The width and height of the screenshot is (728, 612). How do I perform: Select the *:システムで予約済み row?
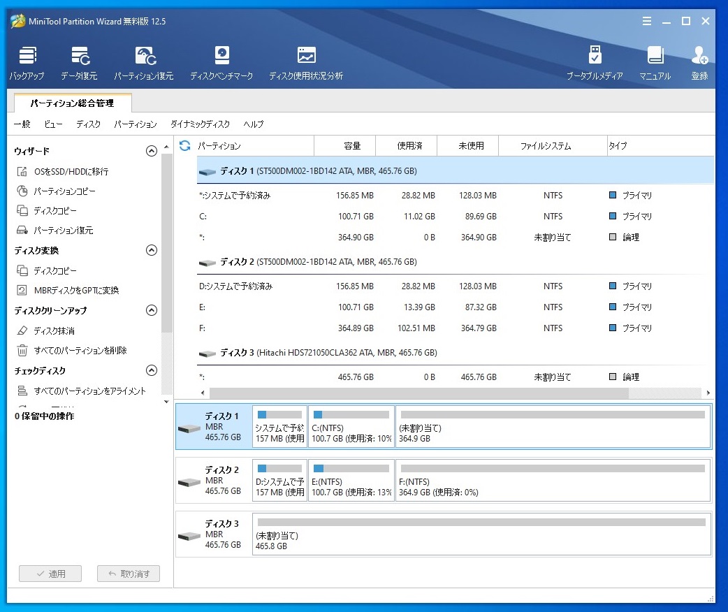[x=456, y=196]
